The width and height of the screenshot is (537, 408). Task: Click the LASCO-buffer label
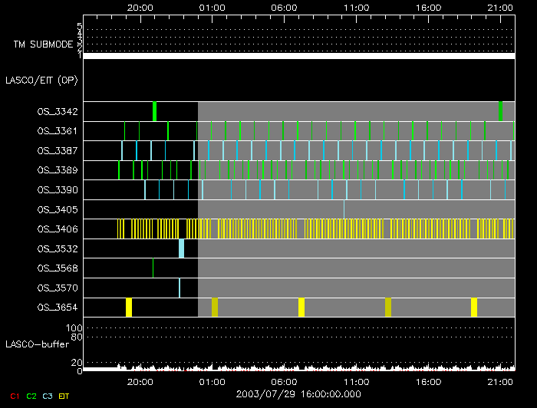37,344
